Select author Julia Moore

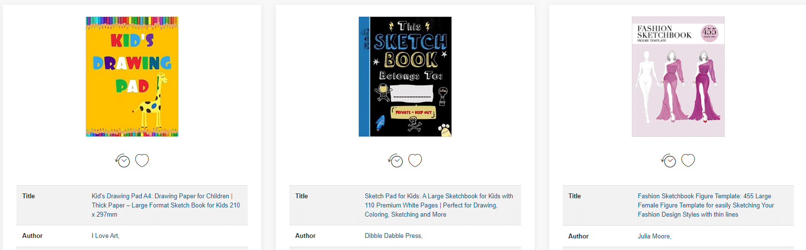[654, 236]
